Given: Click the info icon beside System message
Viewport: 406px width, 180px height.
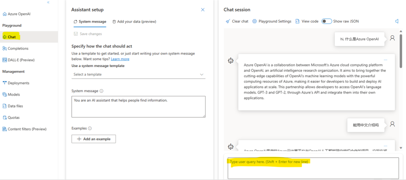Looking at the screenshot, I should tap(101, 91).
